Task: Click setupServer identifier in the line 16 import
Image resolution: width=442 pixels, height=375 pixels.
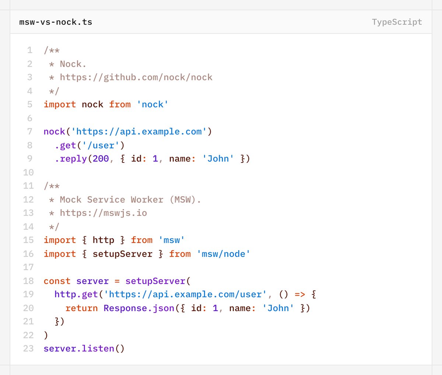Action: click(x=123, y=254)
